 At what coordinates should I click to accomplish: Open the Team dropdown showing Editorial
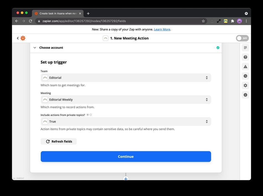click(x=126, y=78)
